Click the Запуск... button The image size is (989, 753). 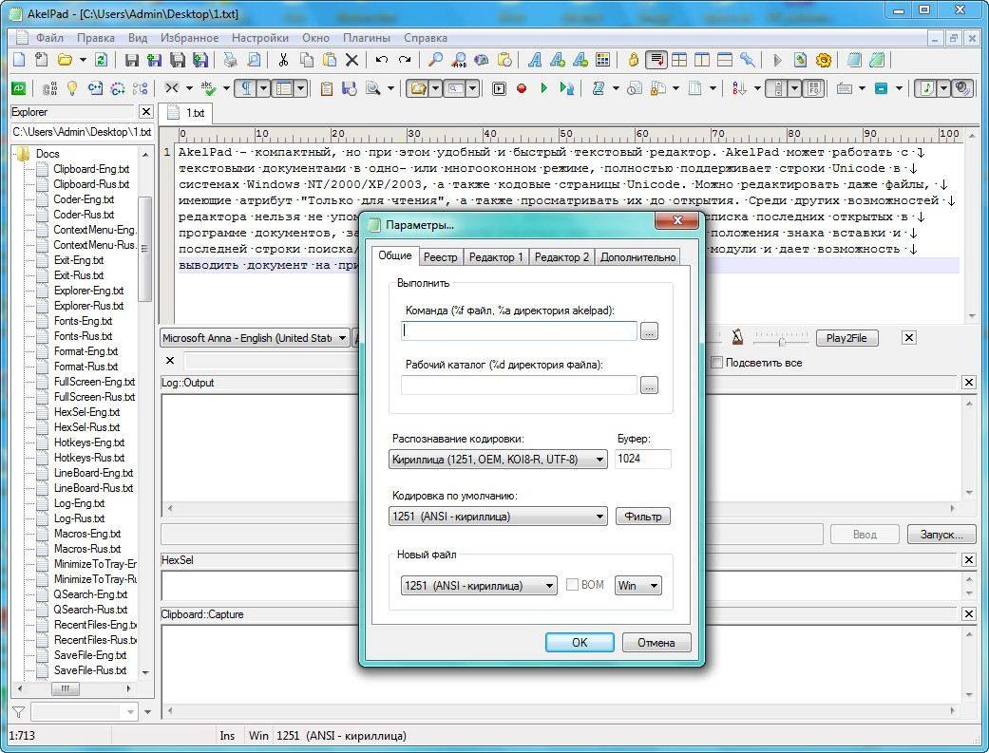[941, 535]
